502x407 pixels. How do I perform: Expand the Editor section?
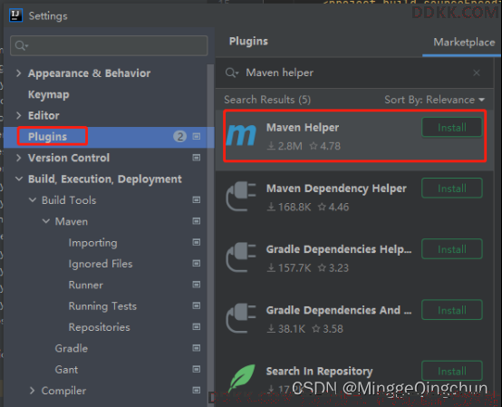pos(18,116)
